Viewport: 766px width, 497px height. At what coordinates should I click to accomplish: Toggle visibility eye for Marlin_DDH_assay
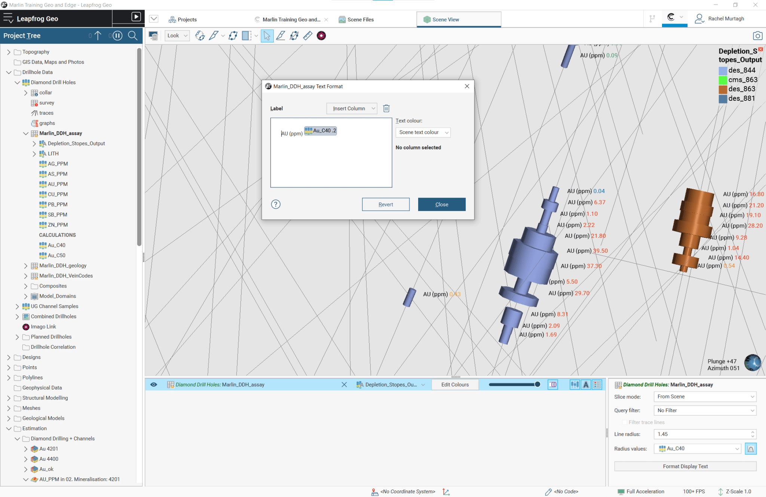pos(154,385)
